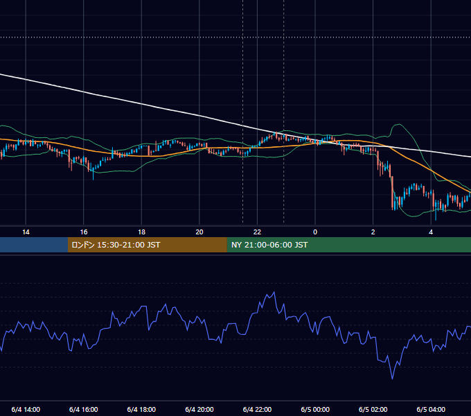Click the 6/5 04:00 indicator axis label
This screenshot has width=471, height=416.
point(431,409)
